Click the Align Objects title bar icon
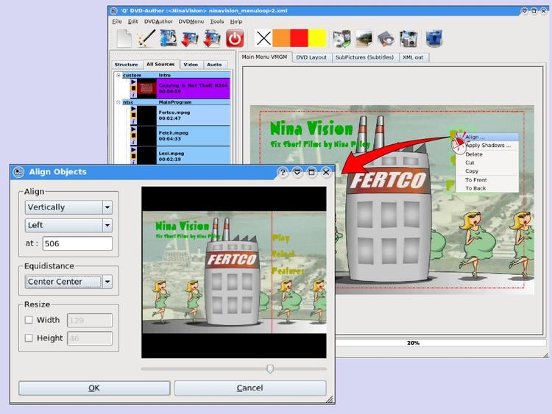Viewport: 552px width, 414px height. [x=18, y=171]
